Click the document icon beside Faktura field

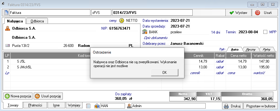[6, 13]
